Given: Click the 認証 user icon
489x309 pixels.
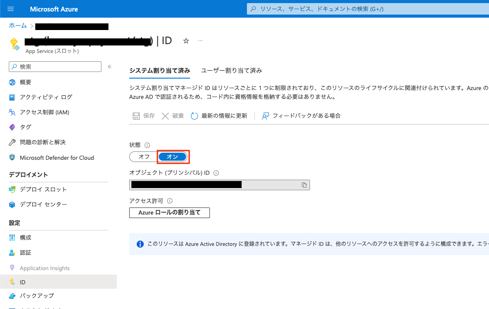Looking at the screenshot, I should click(x=12, y=253).
